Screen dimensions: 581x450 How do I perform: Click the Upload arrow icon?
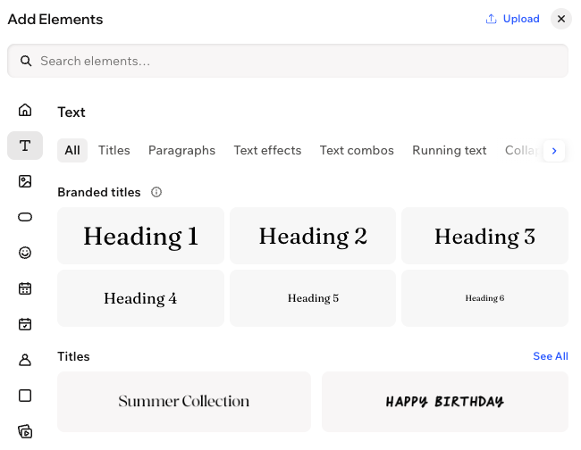(x=491, y=19)
